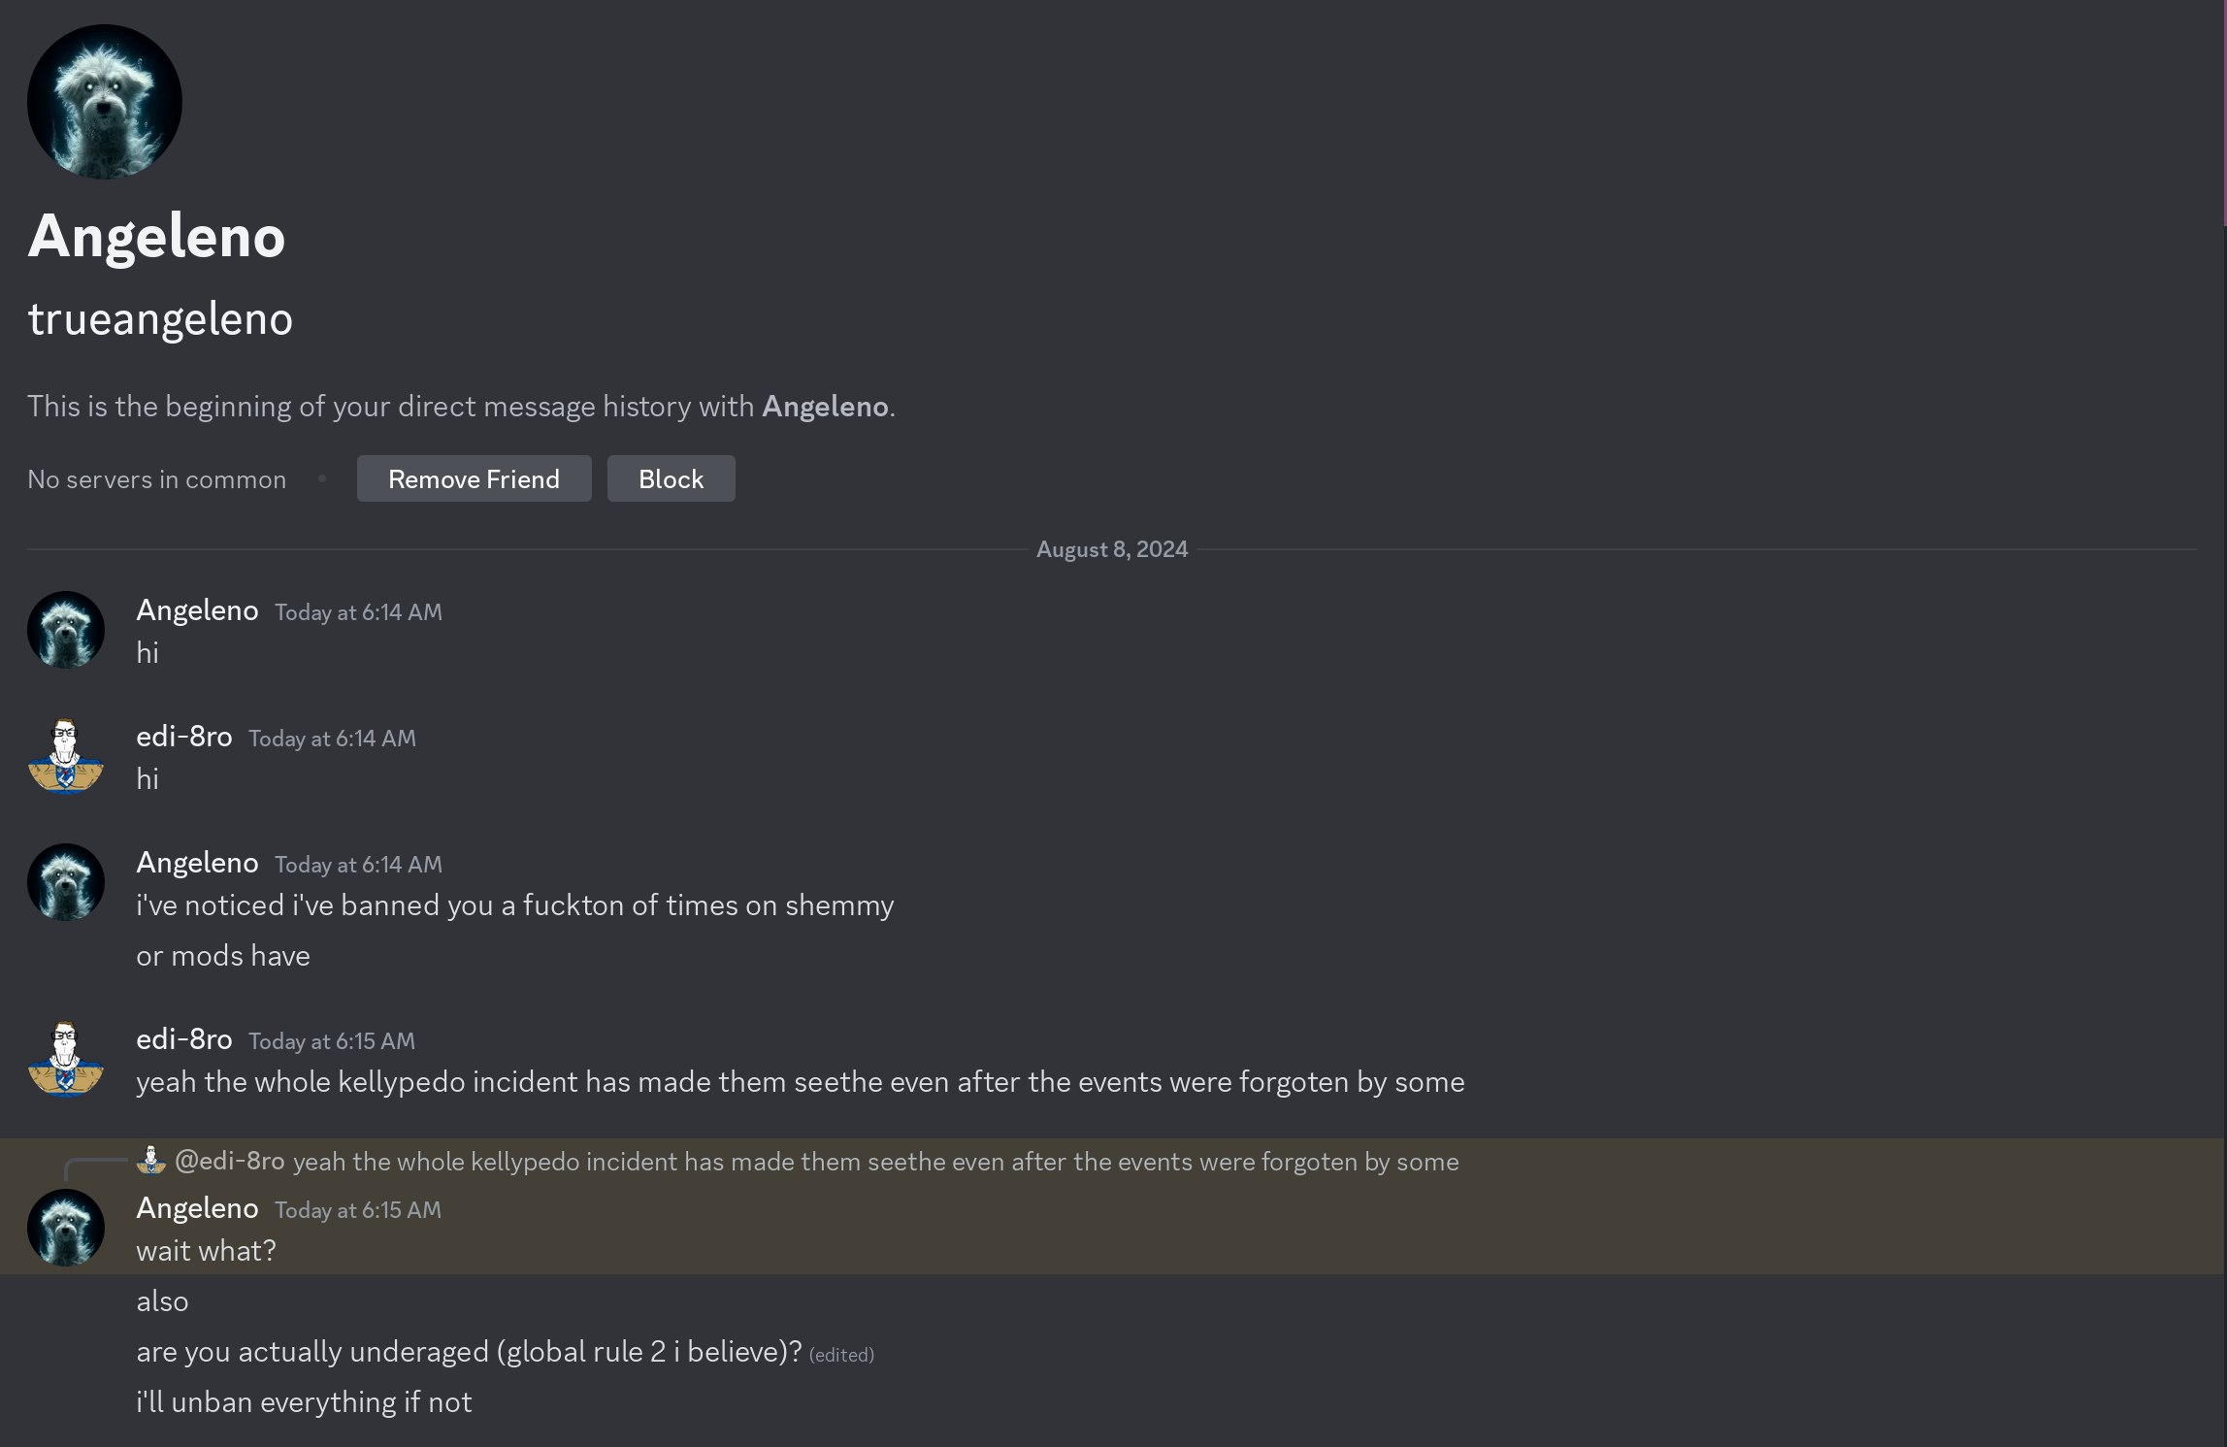
Task: Click Angeleno's avatar beside "wait what?" message
Action: 66,1228
